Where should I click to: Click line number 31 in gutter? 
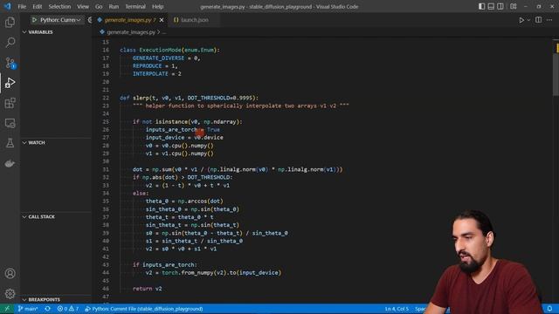click(106, 169)
